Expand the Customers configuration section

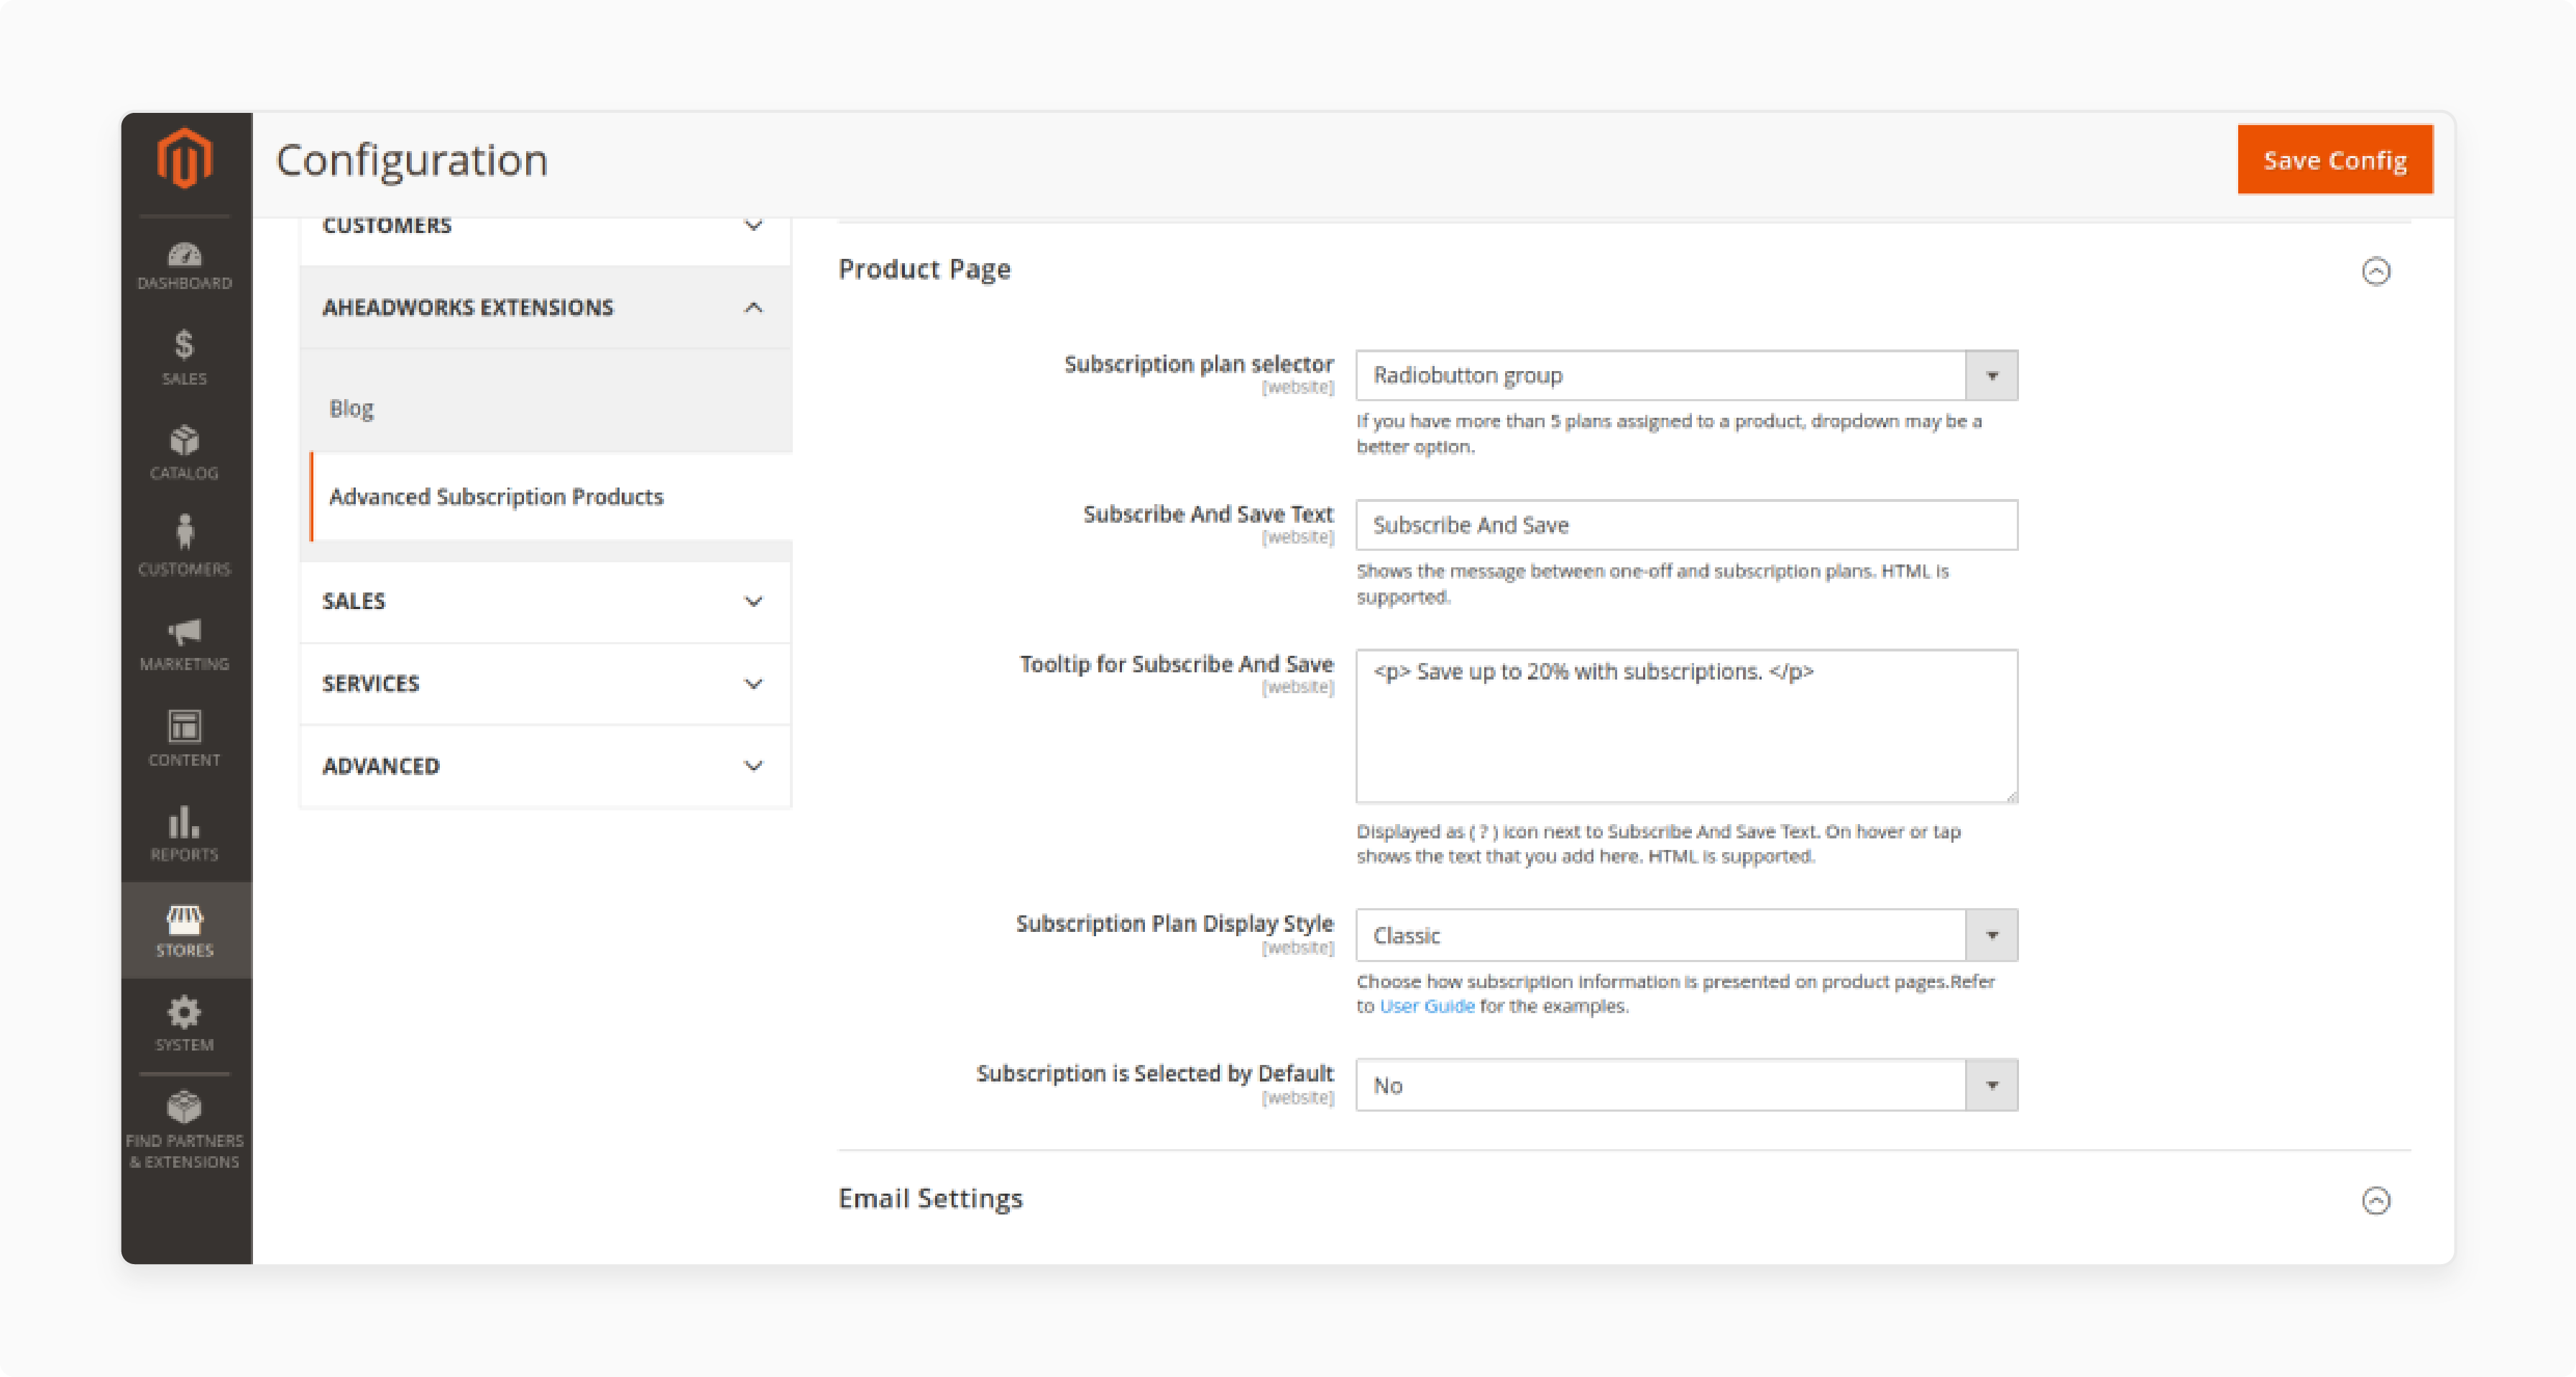pos(540,223)
